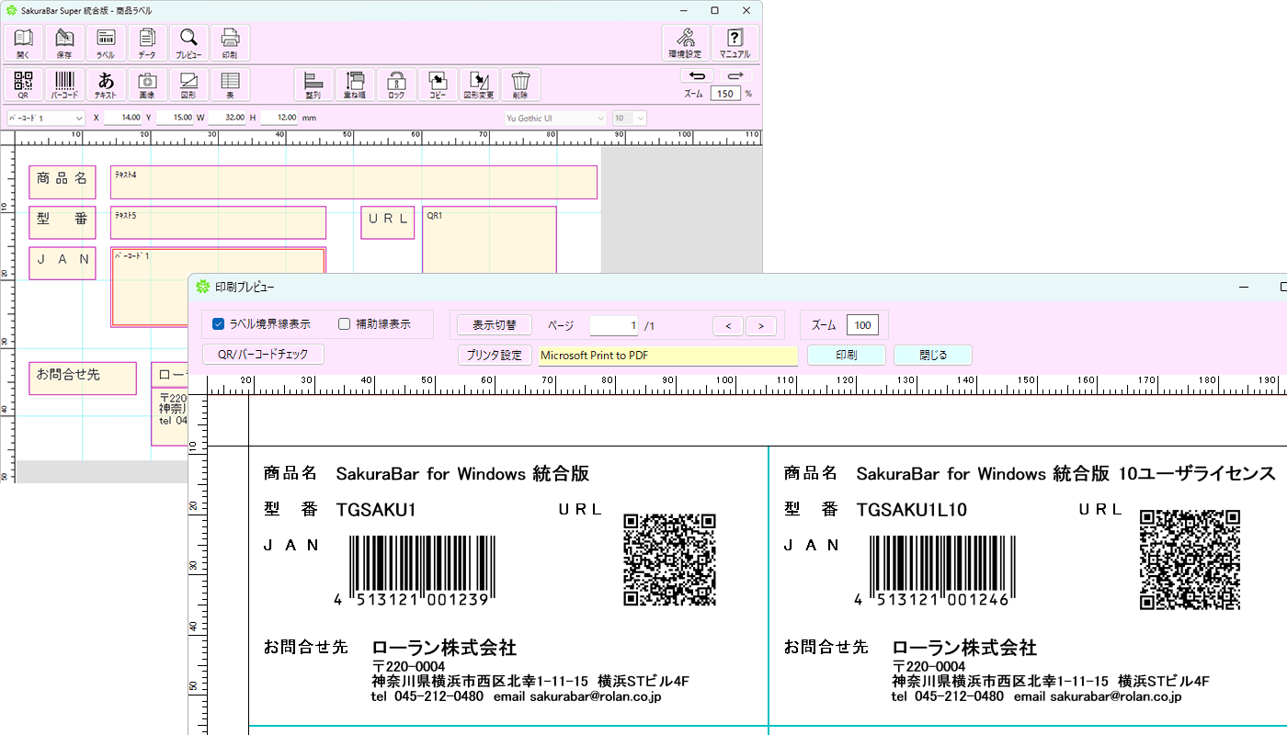This screenshot has height=735, width=1287.
Task: Click the H height field showing 12.00
Action: coord(279,118)
